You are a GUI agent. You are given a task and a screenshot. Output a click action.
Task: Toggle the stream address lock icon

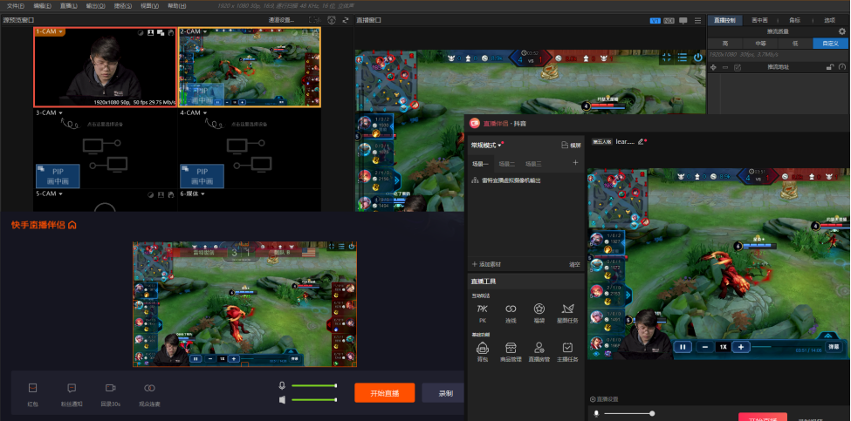click(x=829, y=67)
